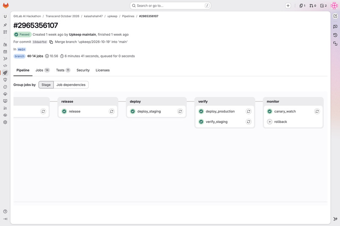Click the Passed status badge
Image resolution: width=340 pixels, height=226 pixels.
pos(22,35)
